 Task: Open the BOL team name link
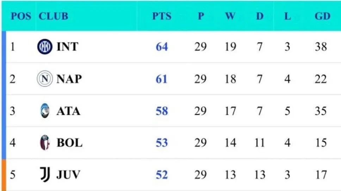point(69,143)
